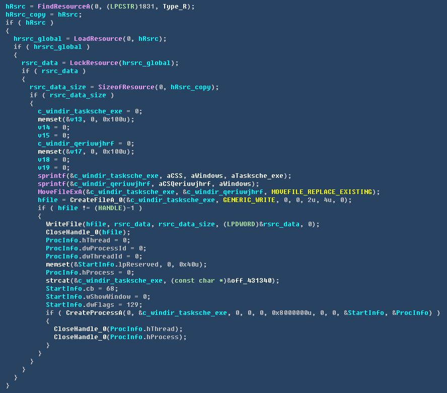This screenshot has height=393, width=447.
Task: Click the memset(&v13 line
Action: [86, 119]
